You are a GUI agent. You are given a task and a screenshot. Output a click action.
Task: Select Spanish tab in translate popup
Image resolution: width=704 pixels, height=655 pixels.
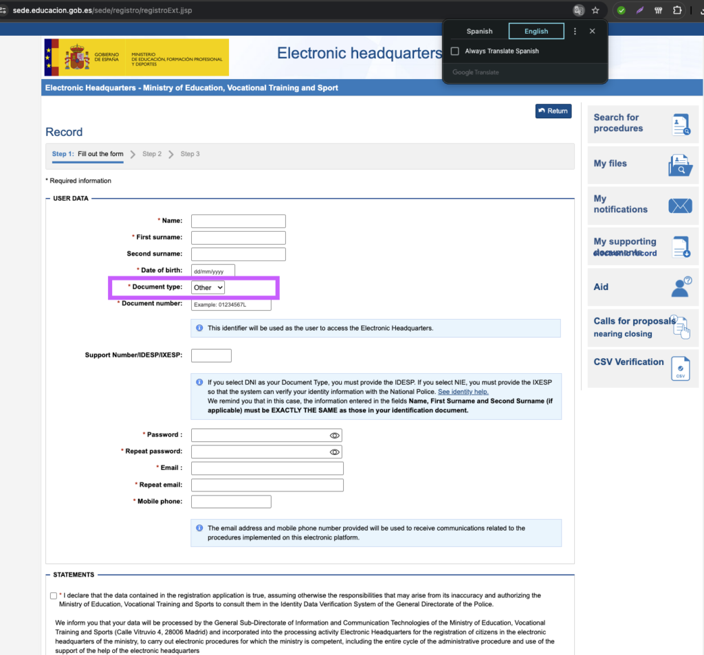click(479, 32)
